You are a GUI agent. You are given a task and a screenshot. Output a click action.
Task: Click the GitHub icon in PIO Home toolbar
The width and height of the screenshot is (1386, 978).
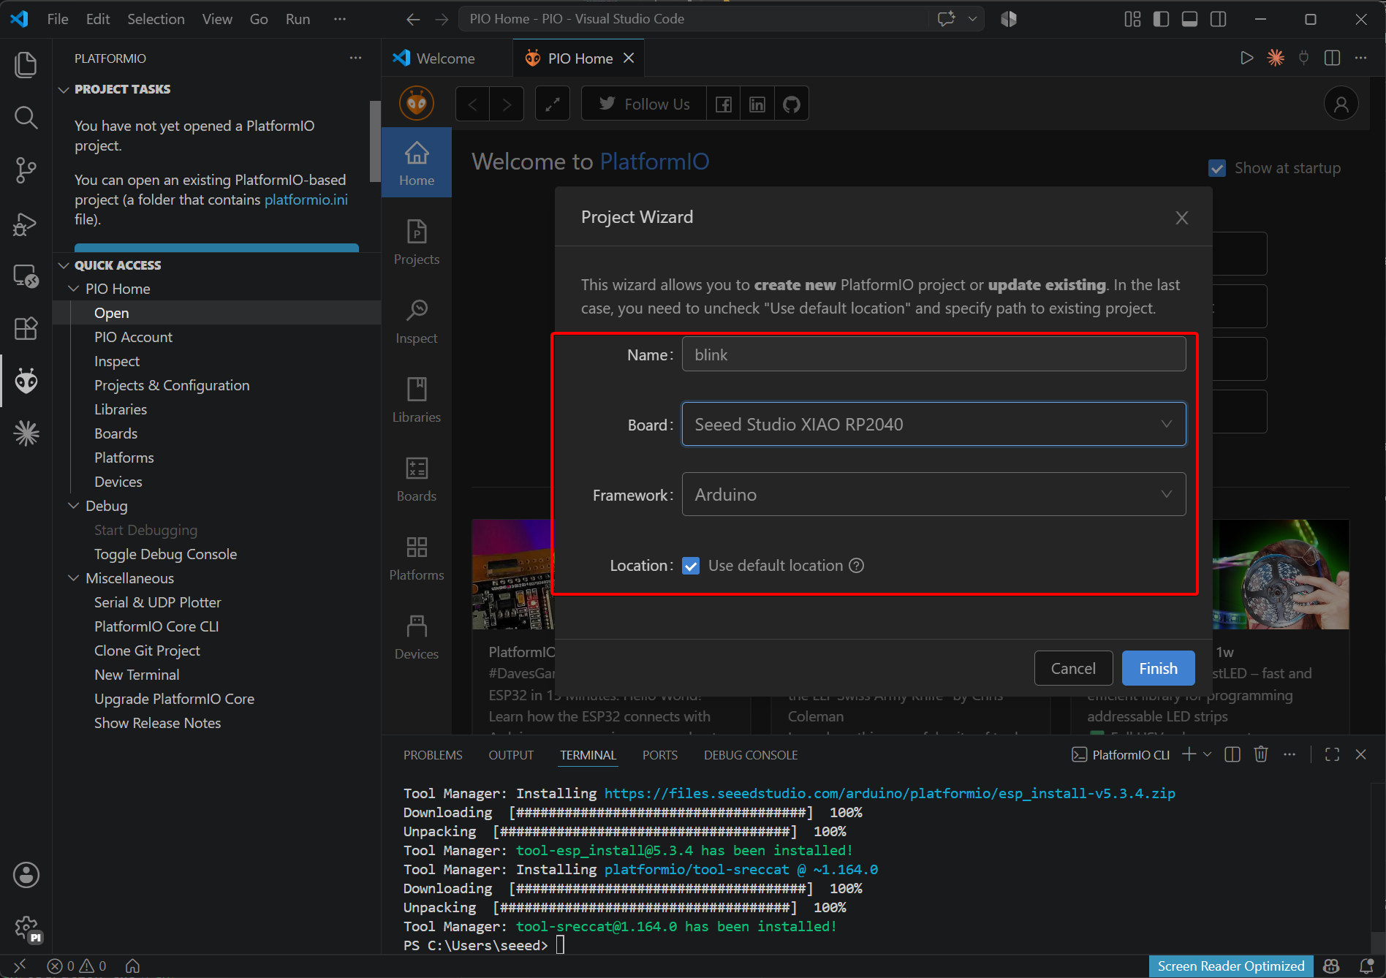pyautogui.click(x=792, y=104)
